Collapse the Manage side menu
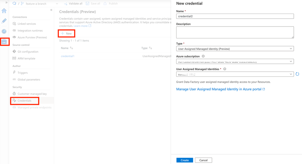Viewport: 302px width, 164px height. click(51, 10)
